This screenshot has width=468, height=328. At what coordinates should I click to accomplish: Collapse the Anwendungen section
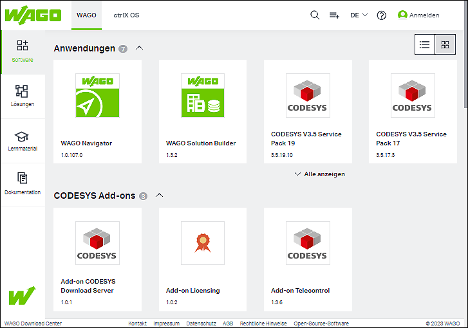coord(140,48)
